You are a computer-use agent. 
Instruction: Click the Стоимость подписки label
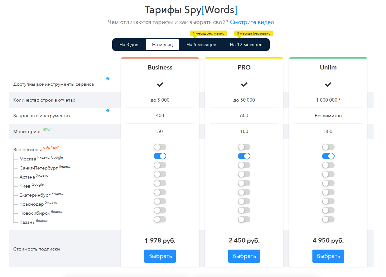[36, 249]
